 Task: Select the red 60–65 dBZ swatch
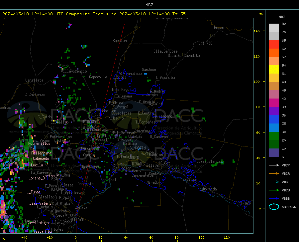click(274, 45)
